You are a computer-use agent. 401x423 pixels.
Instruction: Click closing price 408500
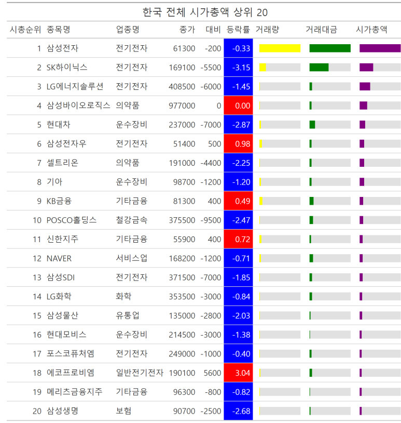(x=182, y=87)
